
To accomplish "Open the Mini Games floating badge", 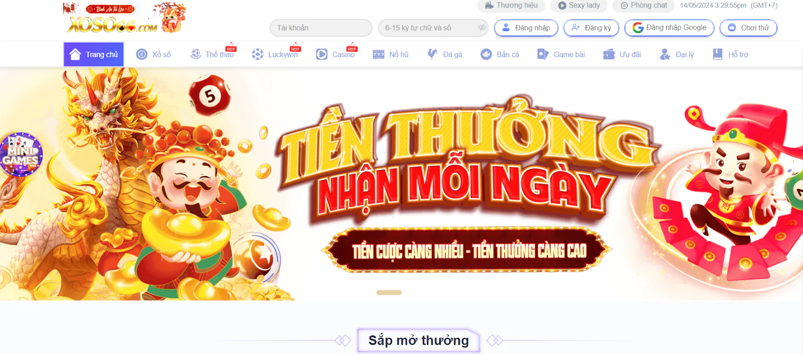I will (x=21, y=154).
